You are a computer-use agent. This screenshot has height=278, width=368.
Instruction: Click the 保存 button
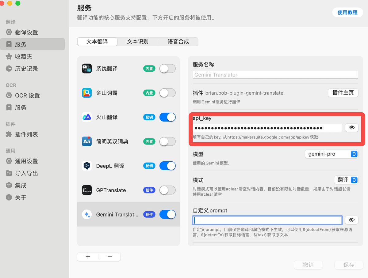(349, 265)
